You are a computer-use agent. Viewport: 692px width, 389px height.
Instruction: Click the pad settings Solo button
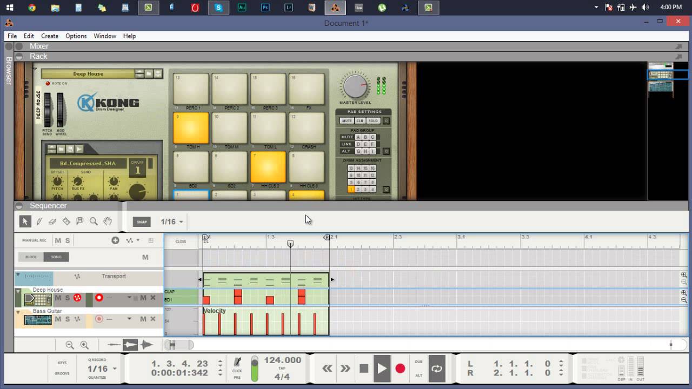(x=373, y=121)
